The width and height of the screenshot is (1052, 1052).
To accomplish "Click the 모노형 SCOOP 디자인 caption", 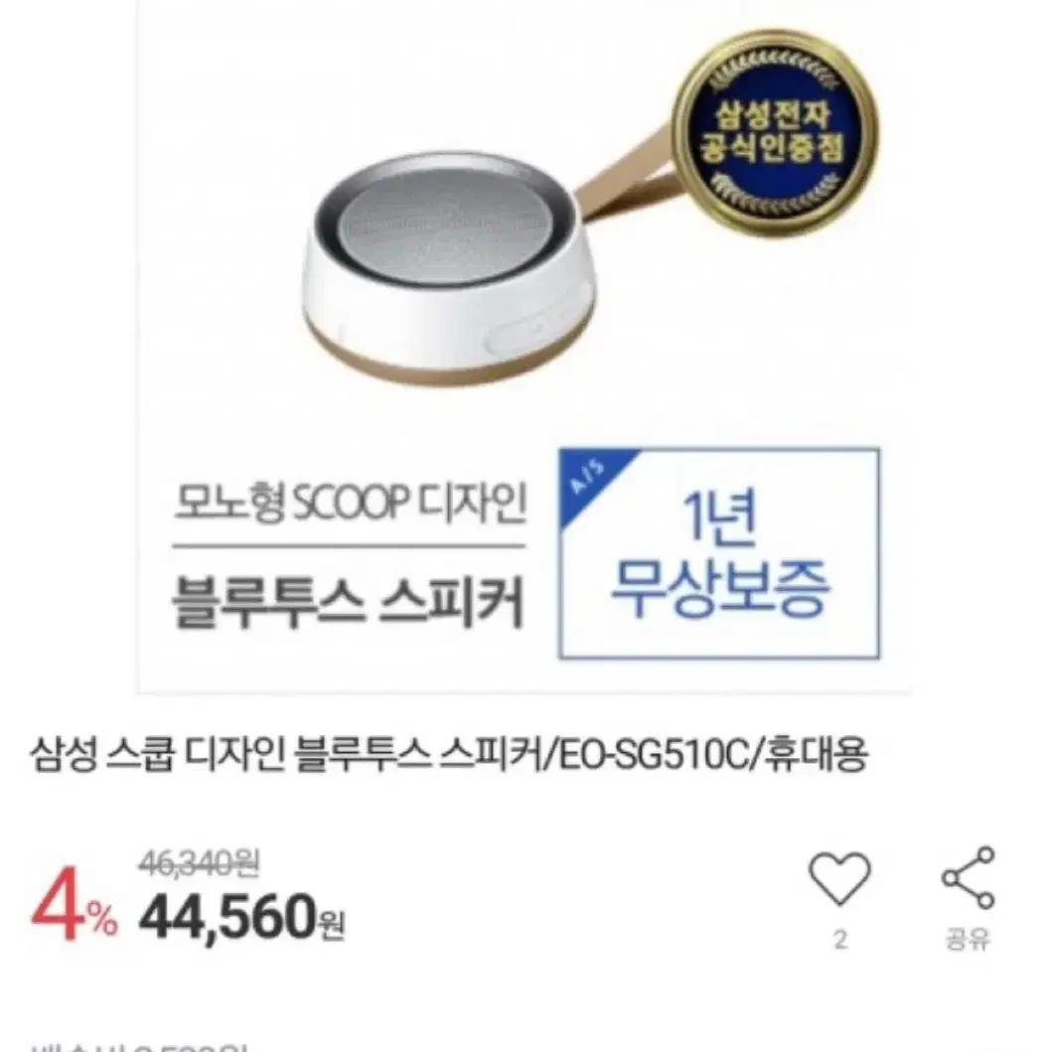I will (x=351, y=502).
